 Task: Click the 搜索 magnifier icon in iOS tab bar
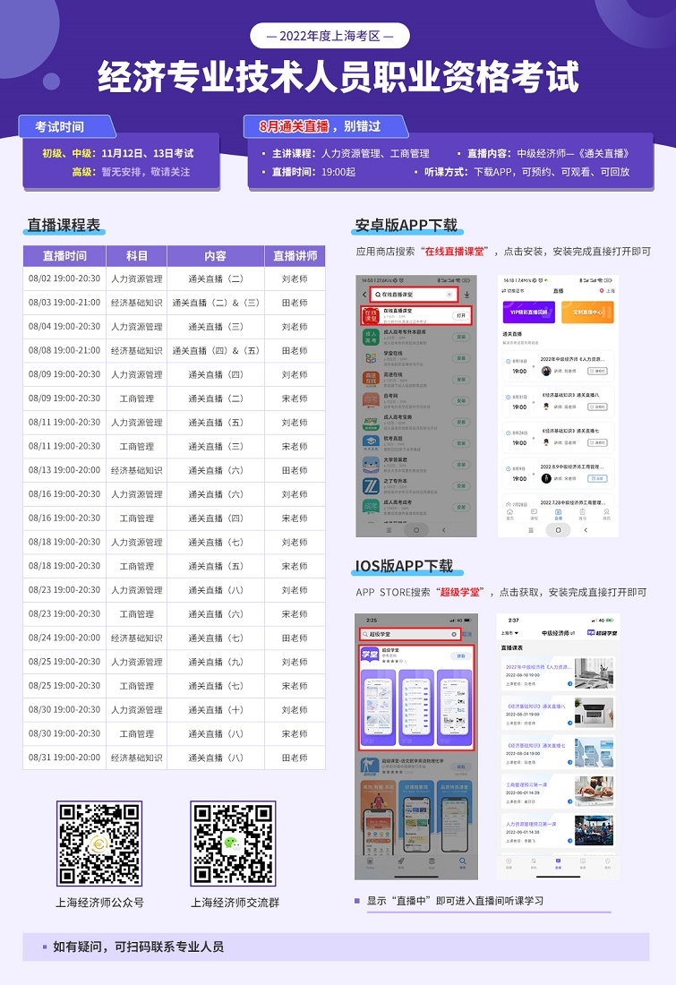(x=462, y=862)
